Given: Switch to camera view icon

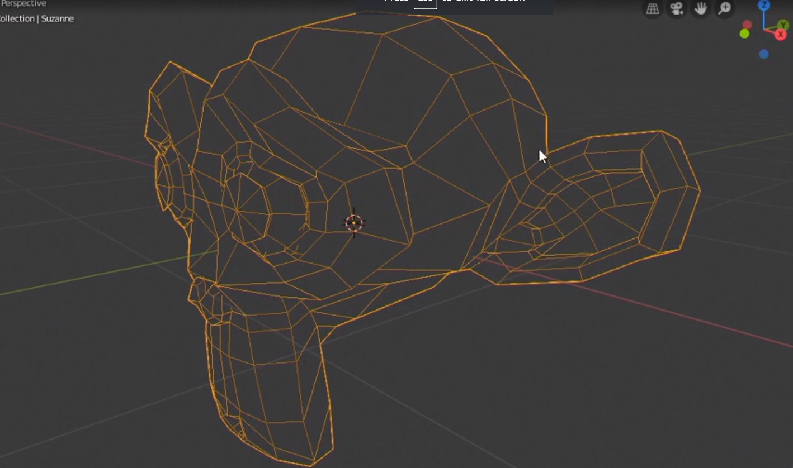Looking at the screenshot, I should (x=677, y=8).
